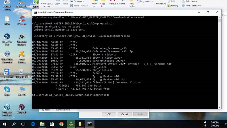Click the '7 Dir(s)' bytes free line
Screen dimensions: 227x128
click(82, 89)
